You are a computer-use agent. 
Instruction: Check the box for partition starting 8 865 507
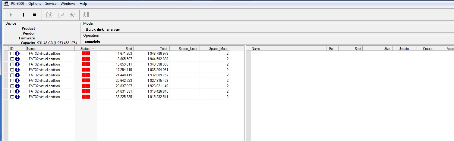click(12, 59)
